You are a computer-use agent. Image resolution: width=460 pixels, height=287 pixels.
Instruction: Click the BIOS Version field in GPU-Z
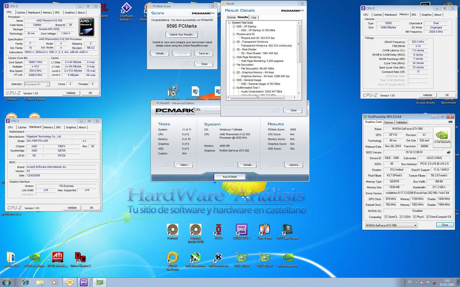coord(414,152)
